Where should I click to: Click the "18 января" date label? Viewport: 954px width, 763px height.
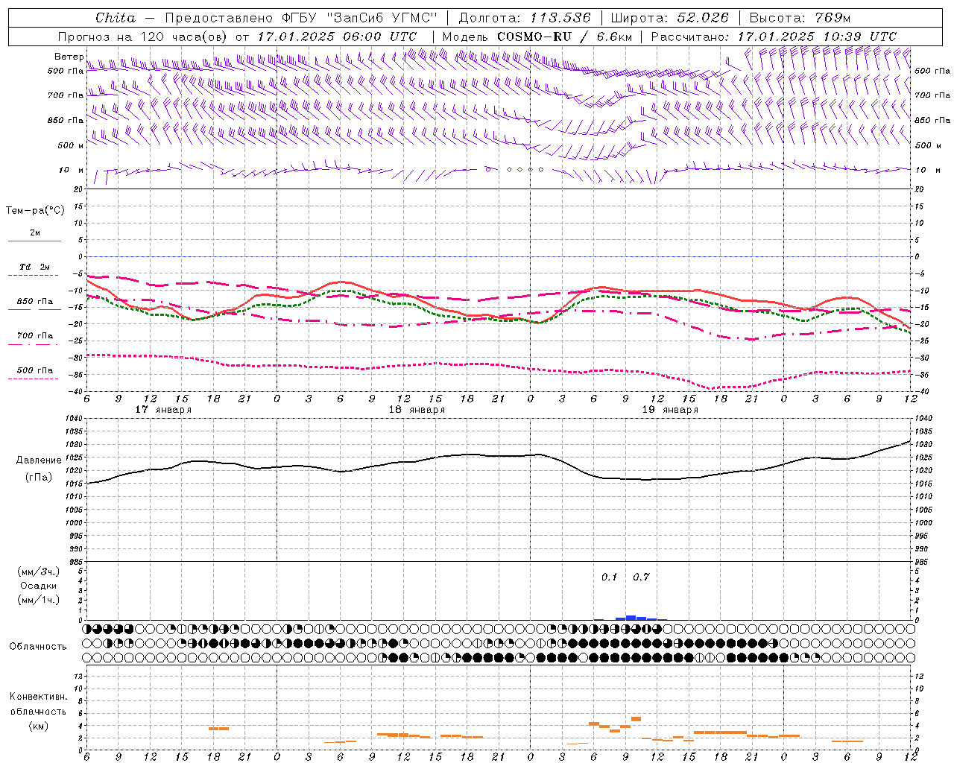point(417,410)
